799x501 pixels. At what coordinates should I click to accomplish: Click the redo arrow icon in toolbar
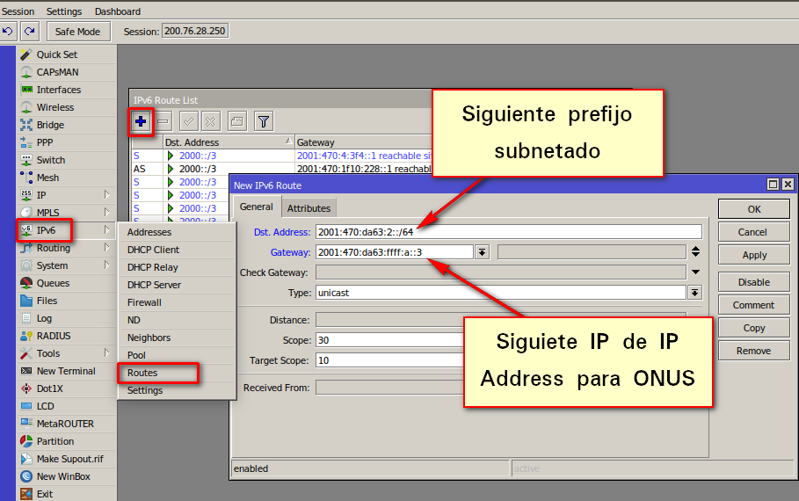tap(30, 32)
